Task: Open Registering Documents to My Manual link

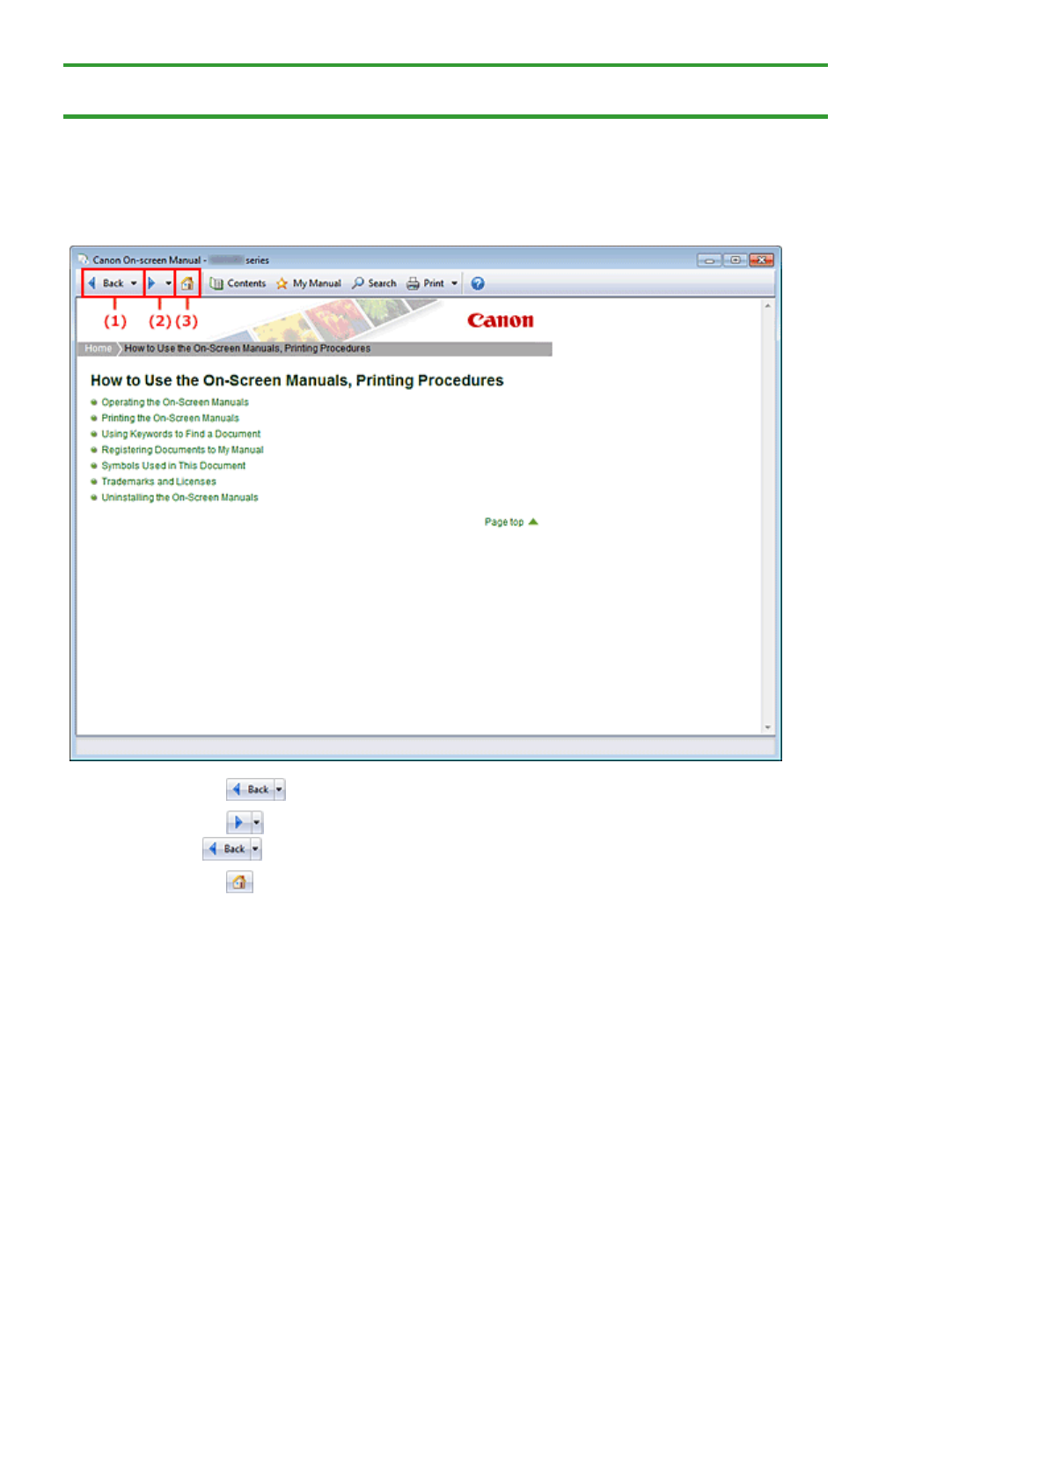Action: 182,450
